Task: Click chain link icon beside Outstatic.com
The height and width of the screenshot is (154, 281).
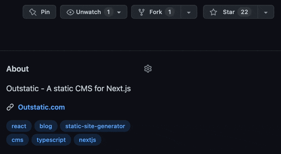Action: click(10, 107)
